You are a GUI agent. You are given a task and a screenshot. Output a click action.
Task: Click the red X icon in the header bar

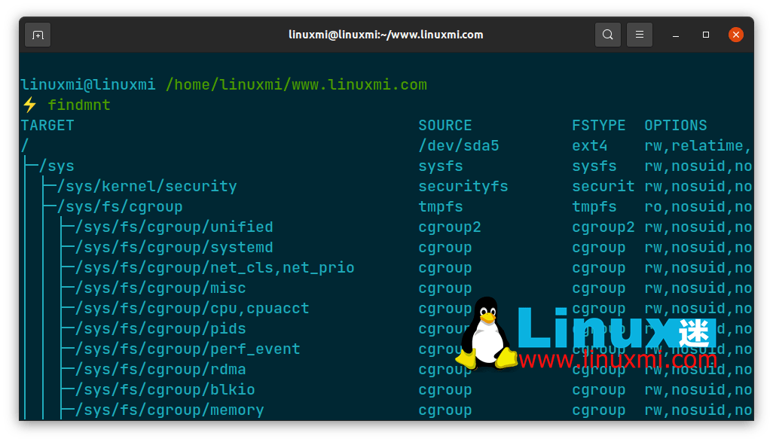tap(736, 34)
